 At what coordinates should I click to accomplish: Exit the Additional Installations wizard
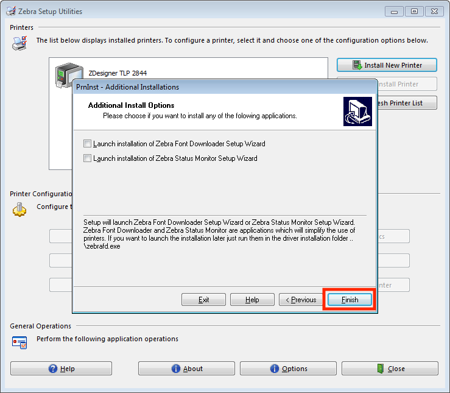(x=203, y=299)
